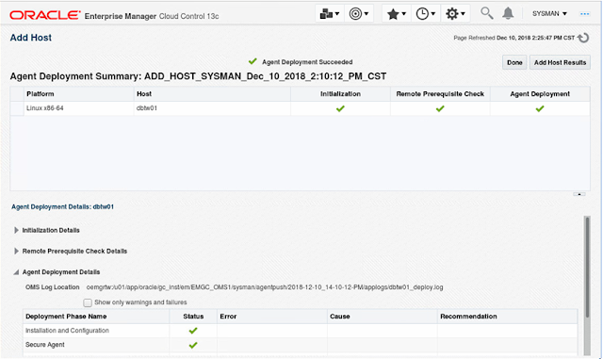
Task: Sort by the Platform column header
Action: click(x=41, y=94)
